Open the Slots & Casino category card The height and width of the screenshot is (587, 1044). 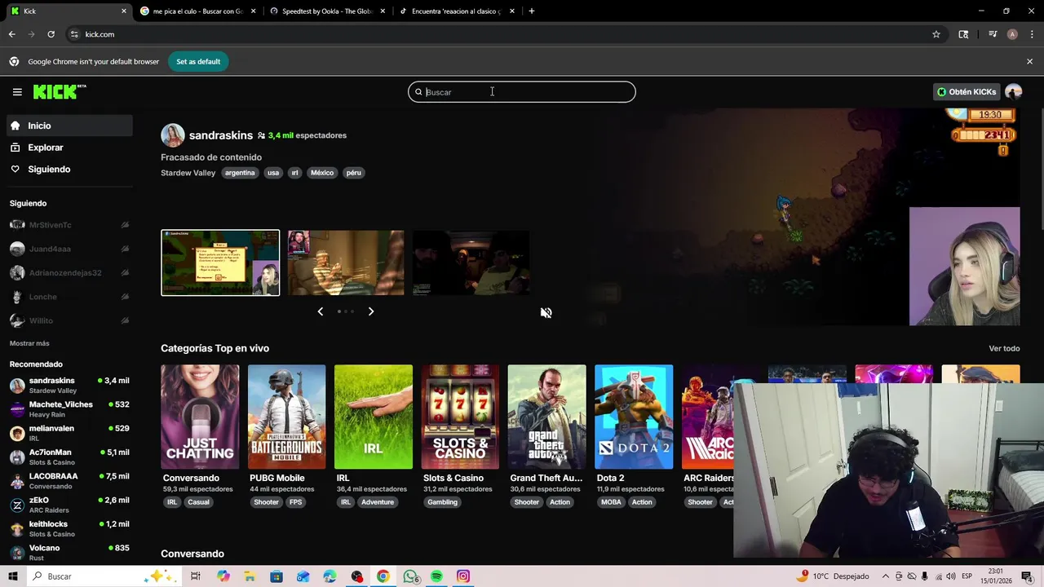pos(460,417)
